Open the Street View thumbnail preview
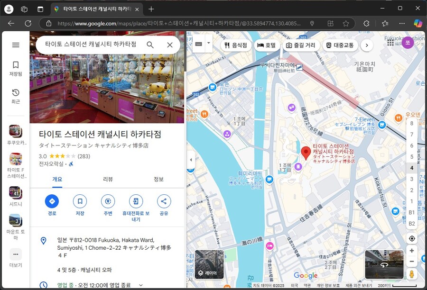This screenshot has width=427, height=290. click(384, 264)
